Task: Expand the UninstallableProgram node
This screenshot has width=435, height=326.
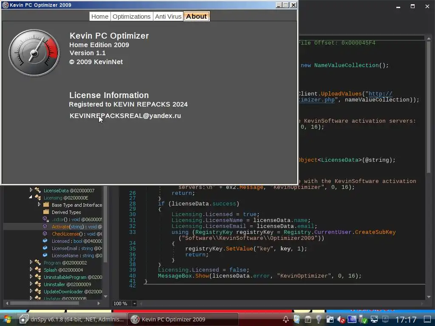Action: click(x=31, y=277)
